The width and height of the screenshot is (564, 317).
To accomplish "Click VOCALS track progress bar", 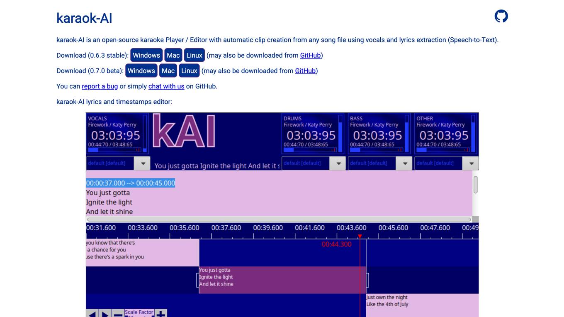I will coord(114,150).
